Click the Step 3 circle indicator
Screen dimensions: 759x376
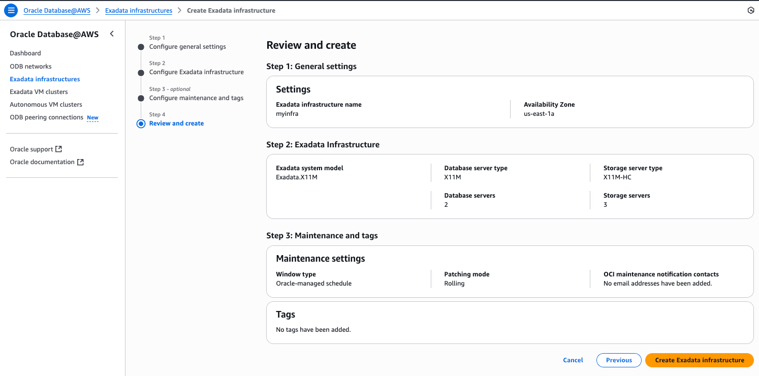(141, 98)
